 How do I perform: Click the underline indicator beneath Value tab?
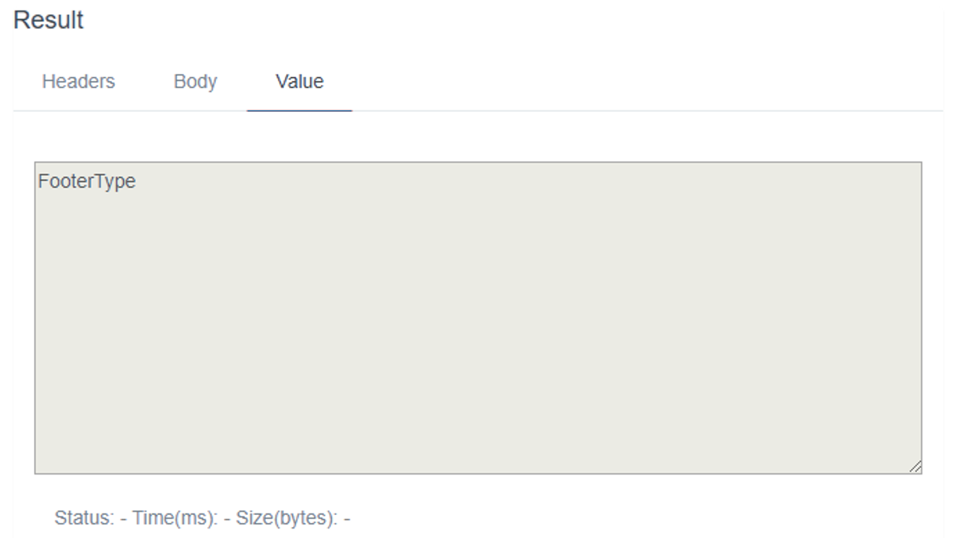pos(299,110)
